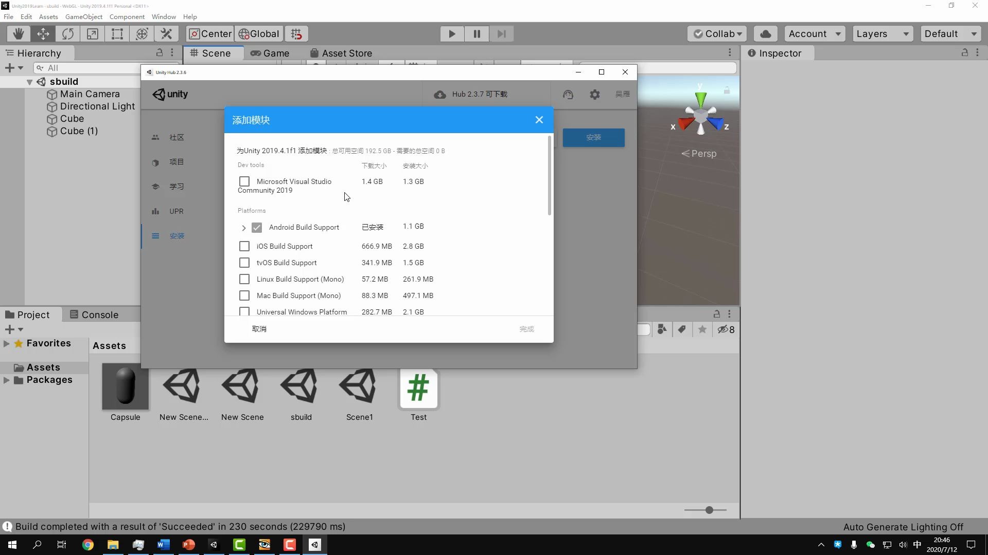This screenshot has height=555, width=988.
Task: Open the Collab panel
Action: point(717,33)
